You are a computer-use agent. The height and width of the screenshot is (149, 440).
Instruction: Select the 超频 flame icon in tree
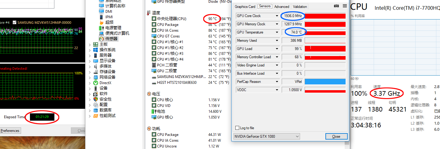click(101, 22)
